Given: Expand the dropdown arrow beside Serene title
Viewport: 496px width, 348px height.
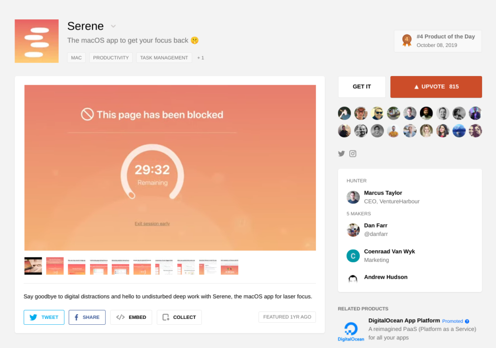Looking at the screenshot, I should click(113, 26).
